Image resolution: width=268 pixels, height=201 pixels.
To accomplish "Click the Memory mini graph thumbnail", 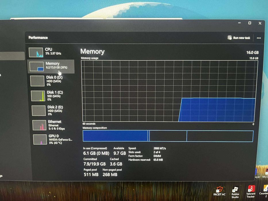I will click(36, 67).
